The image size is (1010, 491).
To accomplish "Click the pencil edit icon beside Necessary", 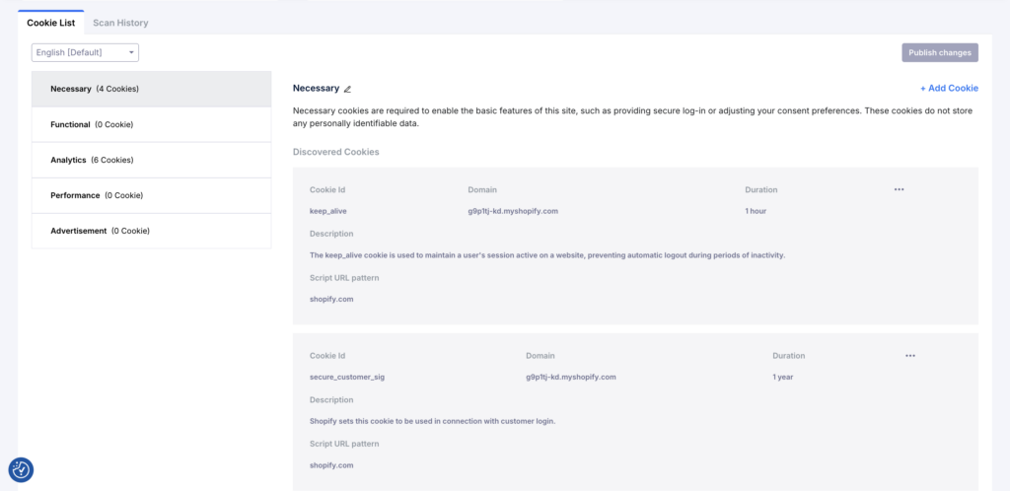I will coord(347,89).
